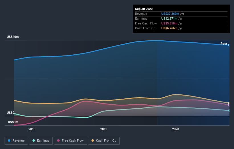Select the 2019 x-axis label

(x=104, y=129)
